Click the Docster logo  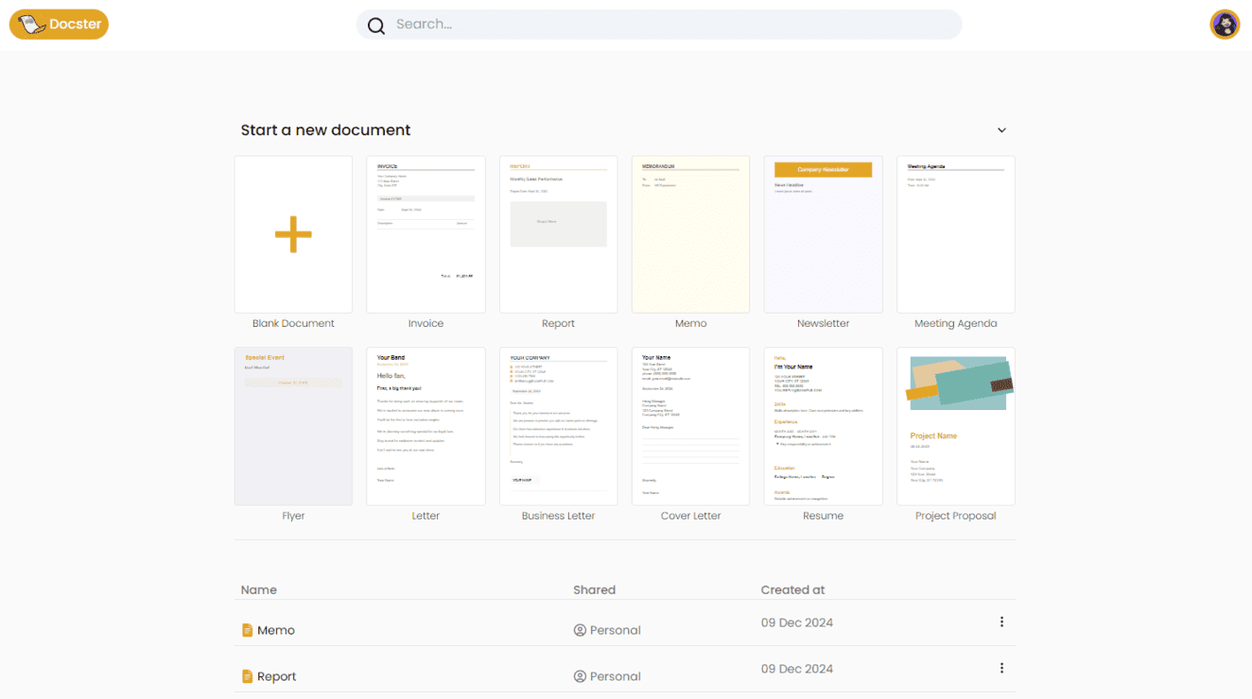pos(59,25)
